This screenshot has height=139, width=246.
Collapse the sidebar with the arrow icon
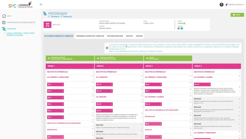point(41,5)
